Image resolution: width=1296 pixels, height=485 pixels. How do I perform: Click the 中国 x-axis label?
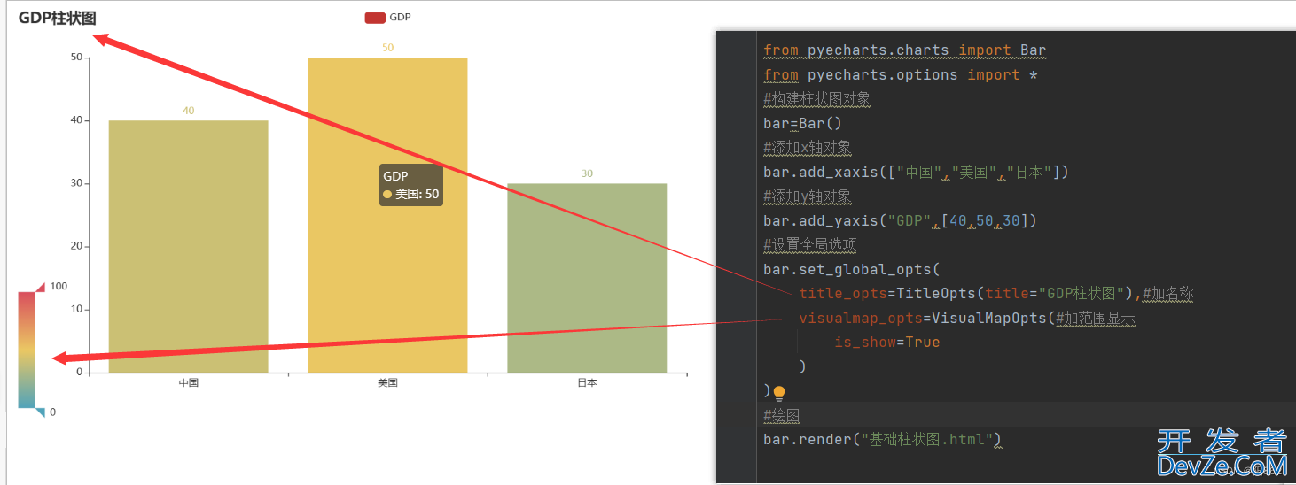(188, 383)
